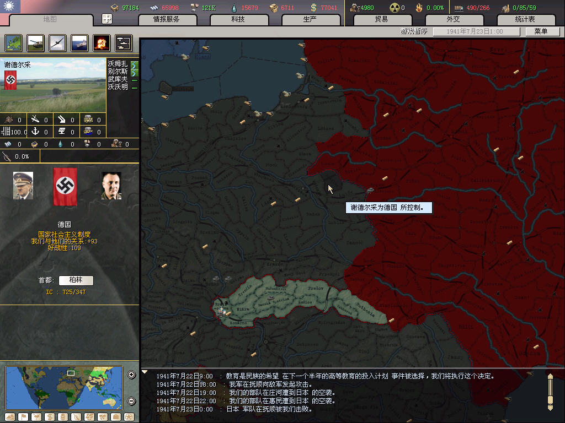Switch to terrain map mode button
This screenshot has width=565, height=423.
tap(10, 416)
